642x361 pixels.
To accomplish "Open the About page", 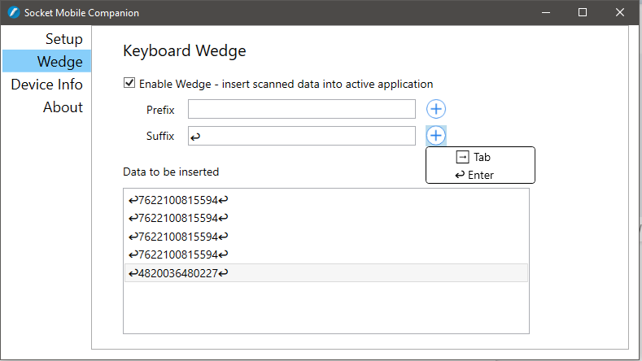I will [x=46, y=107].
